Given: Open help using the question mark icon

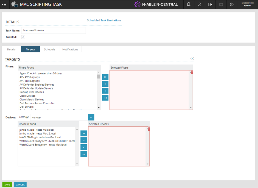Looking at the screenshot, I should [x=231, y=4].
